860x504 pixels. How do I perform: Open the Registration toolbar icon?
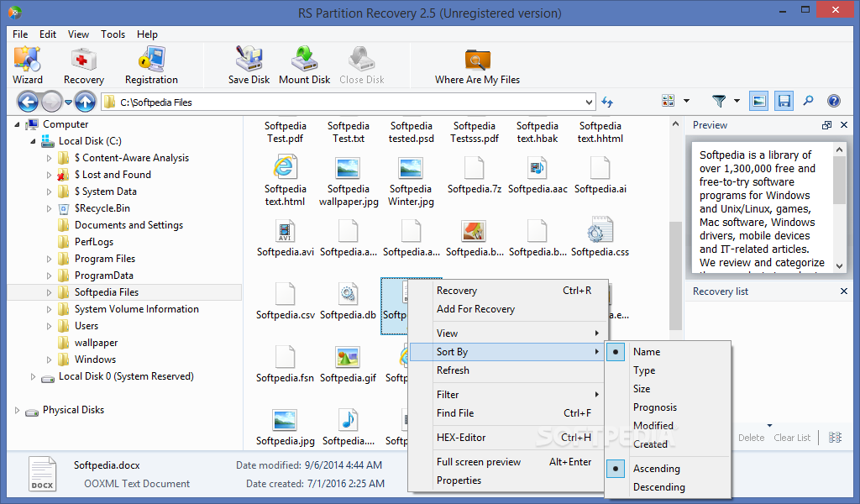(x=151, y=66)
